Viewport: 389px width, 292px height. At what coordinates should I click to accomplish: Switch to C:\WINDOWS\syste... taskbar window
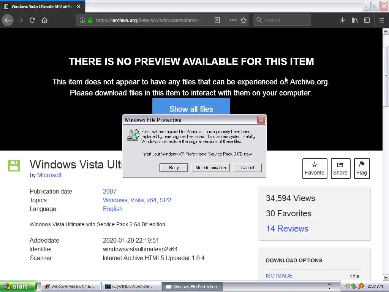[132, 286]
